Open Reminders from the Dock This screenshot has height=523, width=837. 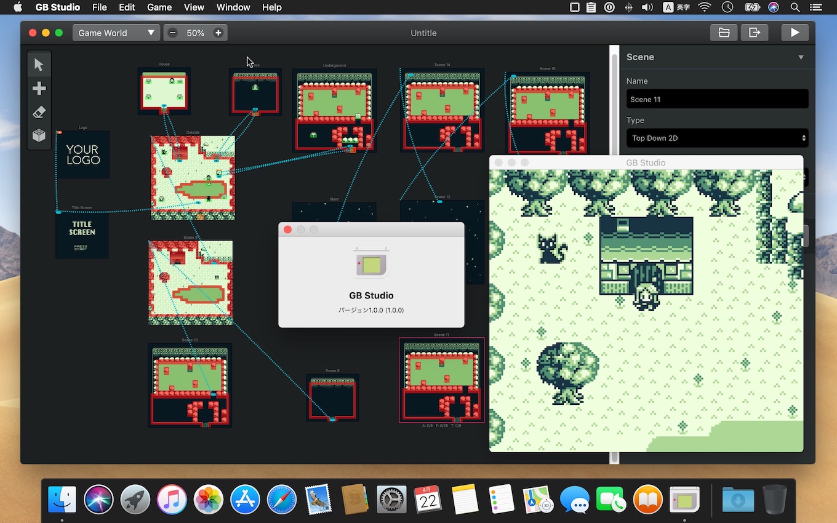pyautogui.click(x=502, y=499)
